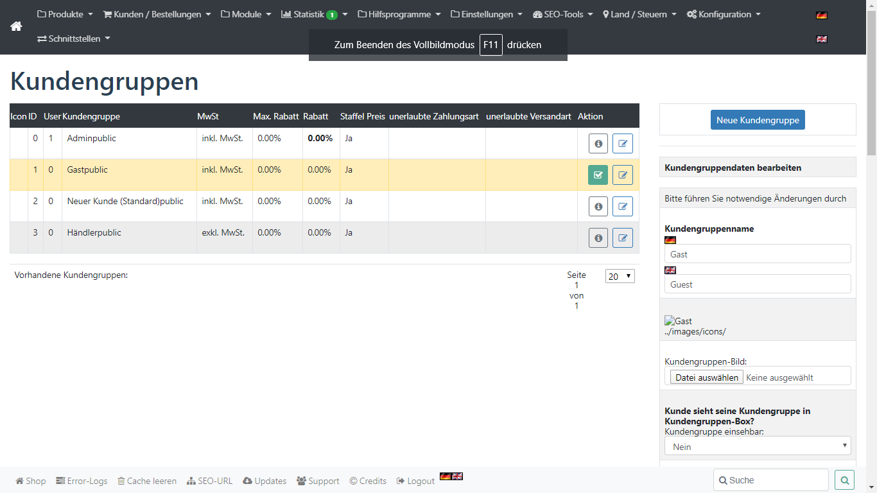Click the magnifier search button at bottom
Viewport: 877px width, 493px height.
coord(844,480)
